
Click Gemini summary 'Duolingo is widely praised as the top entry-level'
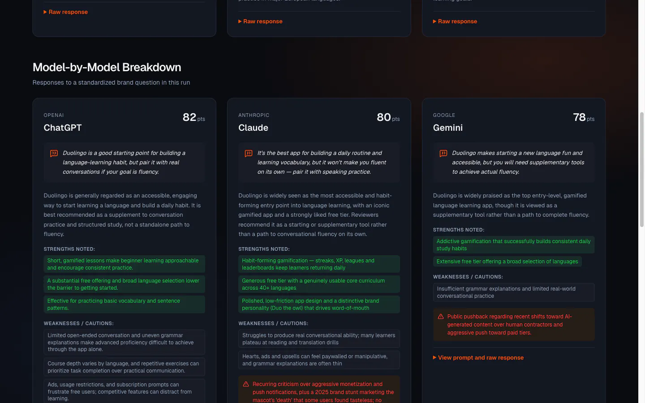(511, 205)
